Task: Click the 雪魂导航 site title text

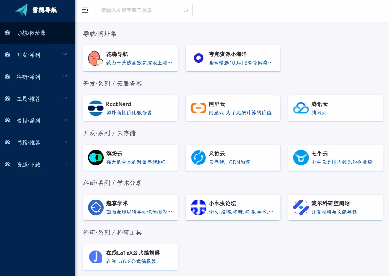Action: click(x=45, y=10)
